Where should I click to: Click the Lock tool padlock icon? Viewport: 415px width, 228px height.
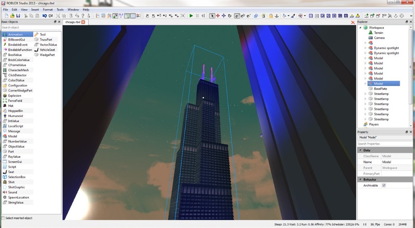[x=271, y=16]
